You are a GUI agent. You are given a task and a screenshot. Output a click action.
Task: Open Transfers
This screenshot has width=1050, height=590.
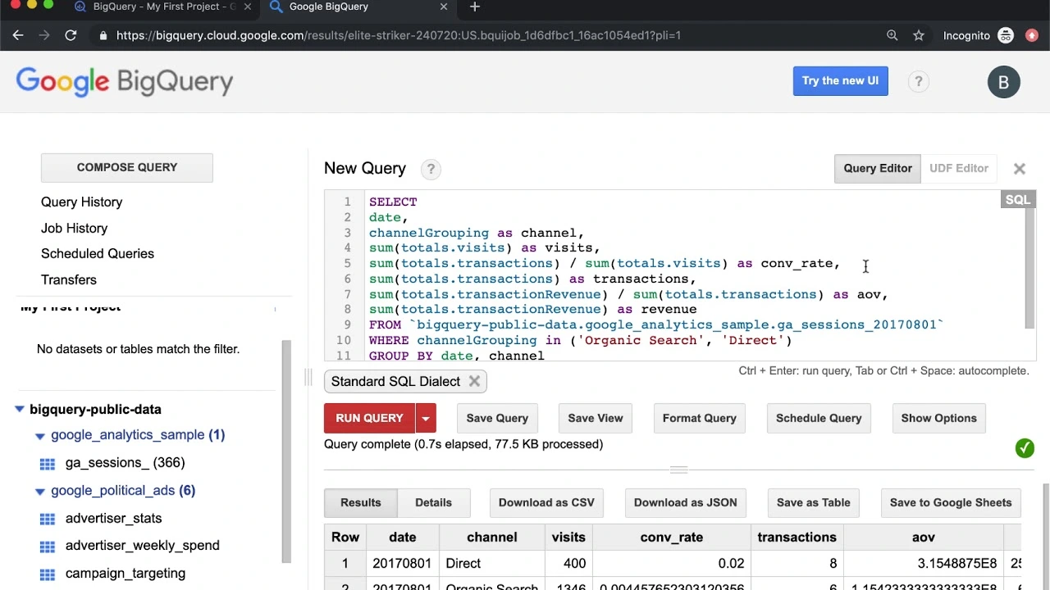click(x=69, y=280)
